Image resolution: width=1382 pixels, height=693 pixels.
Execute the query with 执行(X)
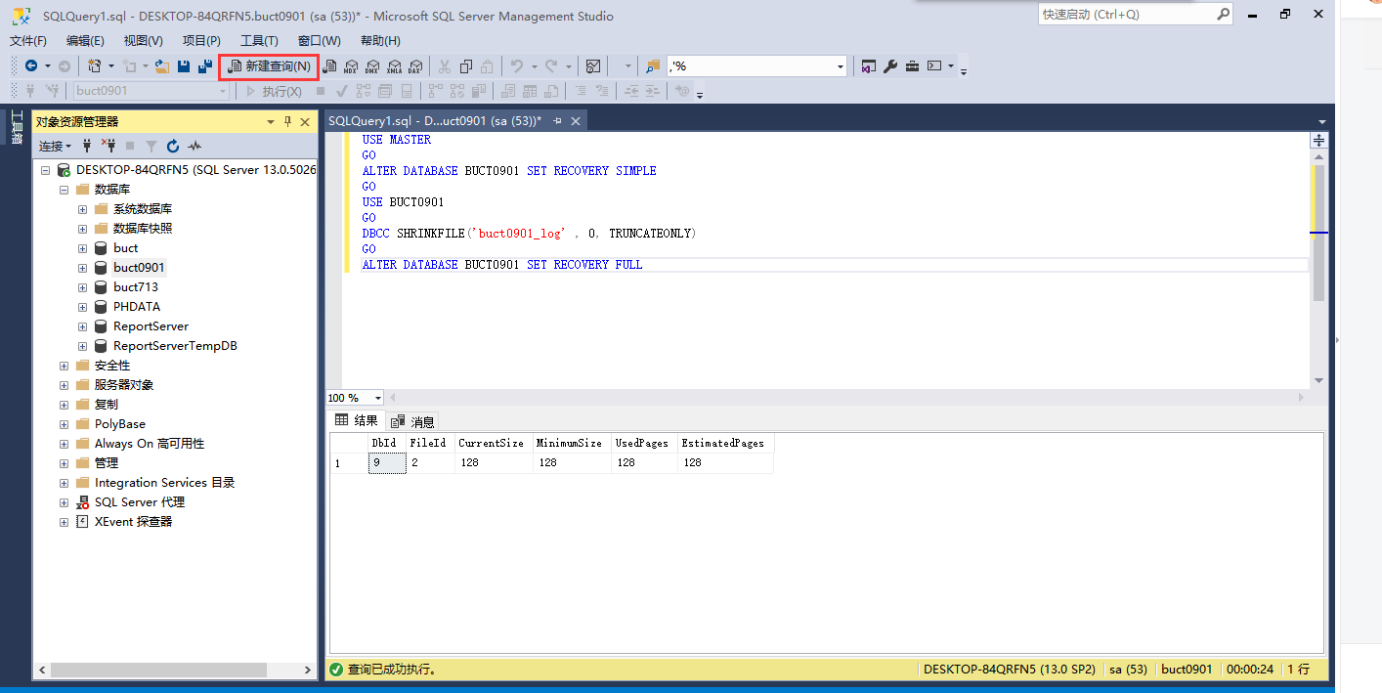pos(273,90)
